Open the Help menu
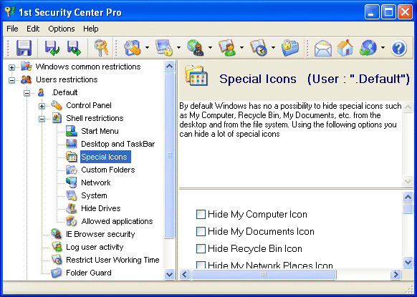 pyautogui.click(x=91, y=29)
